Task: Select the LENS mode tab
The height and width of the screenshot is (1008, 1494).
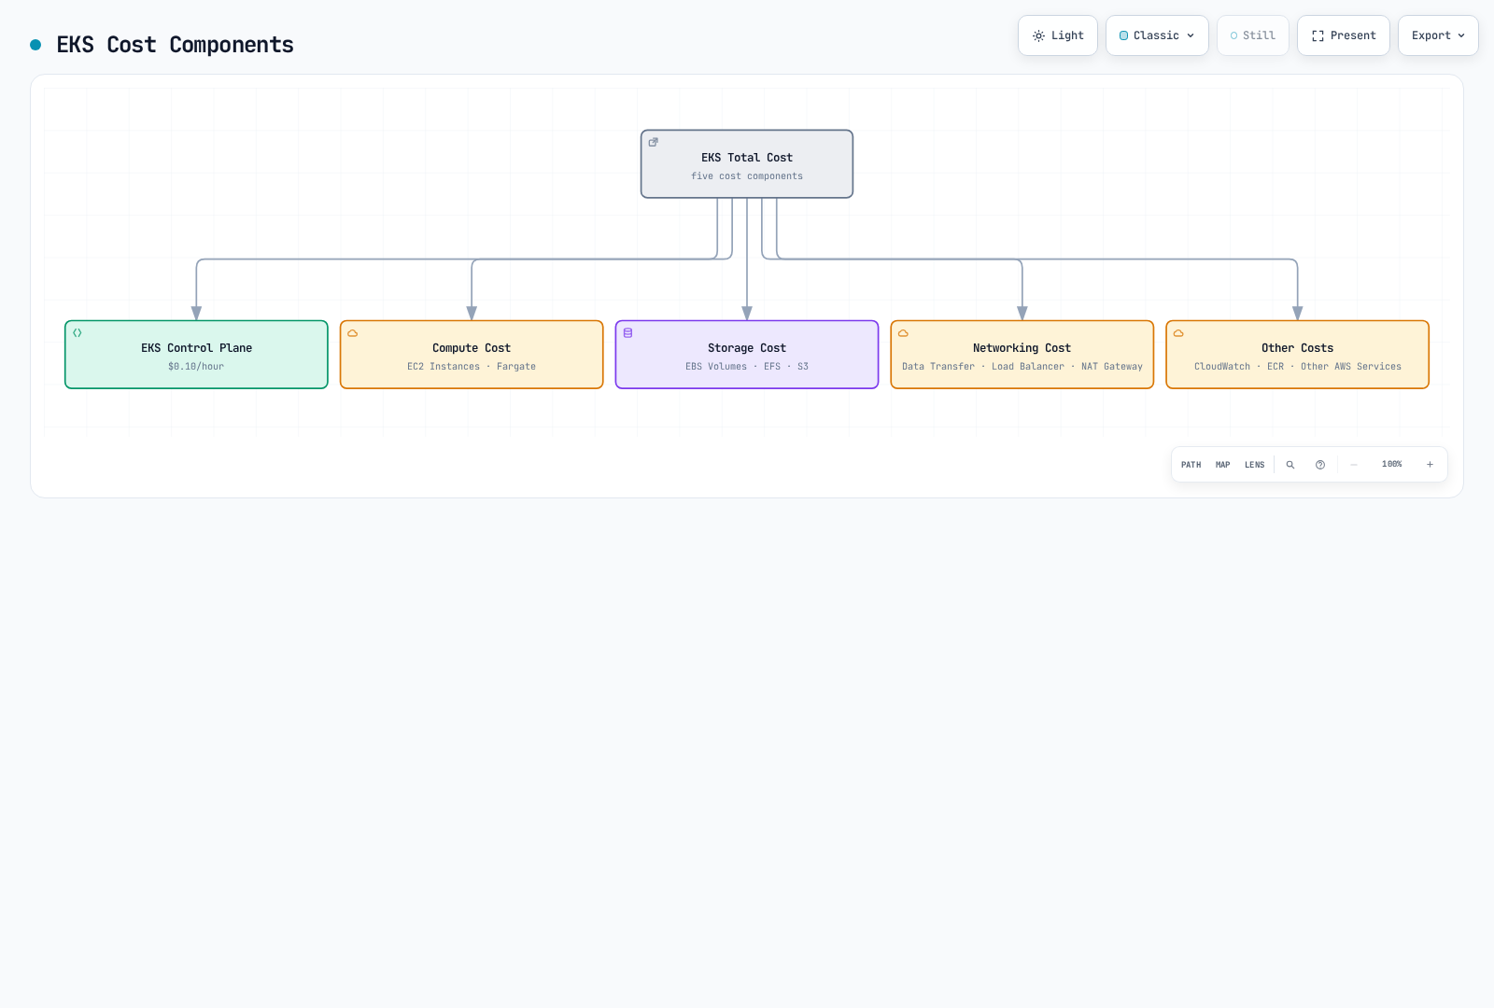Action: tap(1255, 465)
